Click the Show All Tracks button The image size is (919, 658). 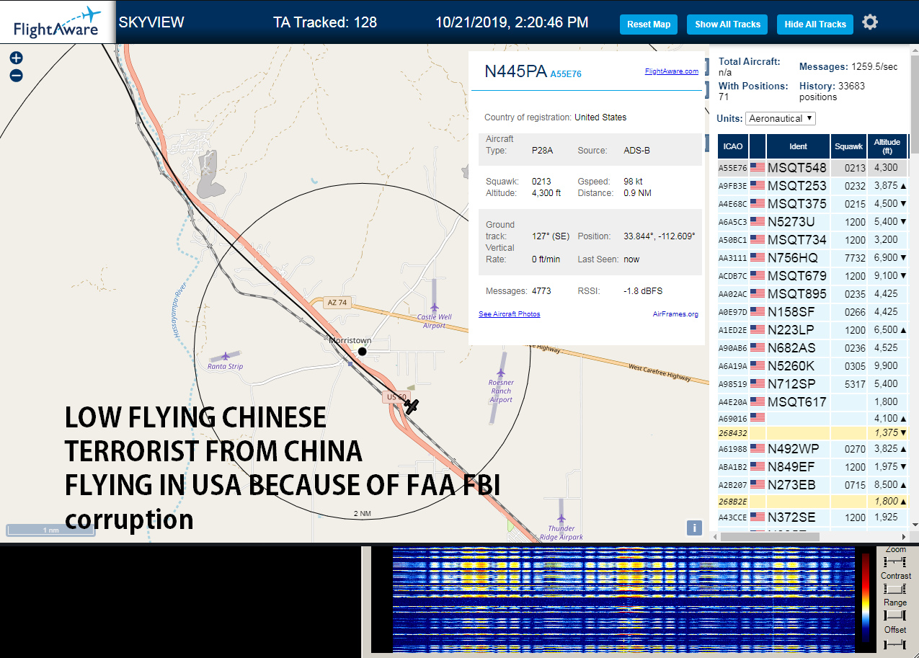[727, 25]
